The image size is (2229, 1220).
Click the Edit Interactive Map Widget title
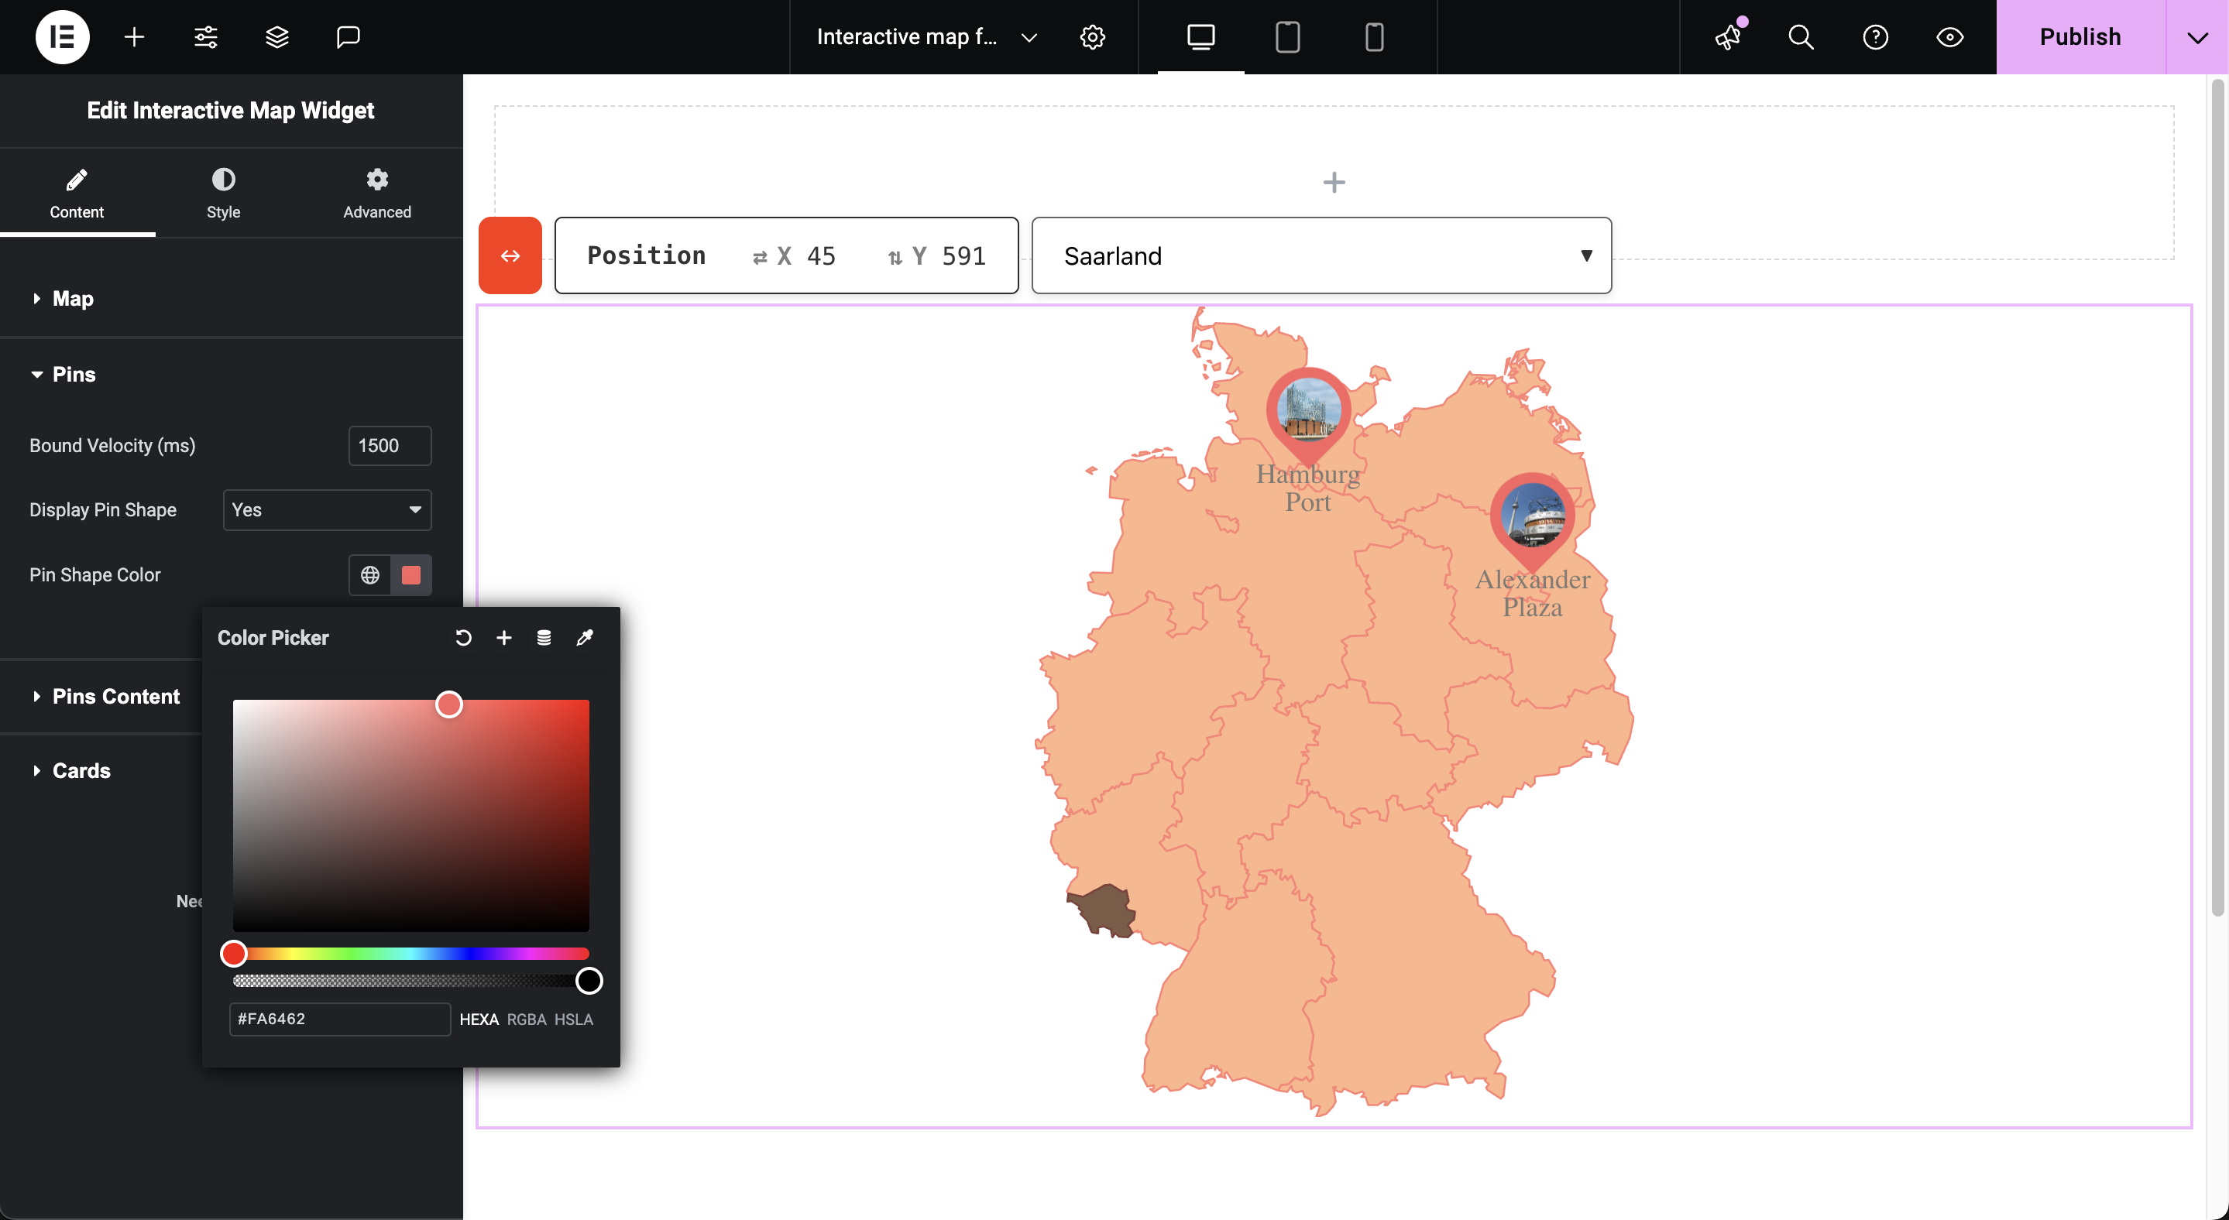[230, 111]
